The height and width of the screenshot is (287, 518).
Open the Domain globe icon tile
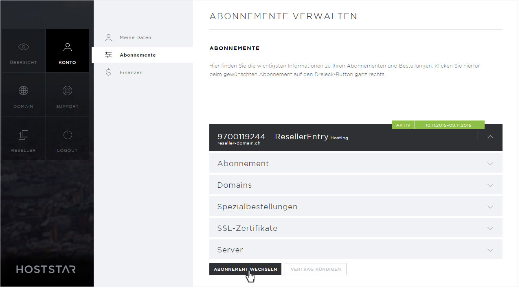(23, 95)
